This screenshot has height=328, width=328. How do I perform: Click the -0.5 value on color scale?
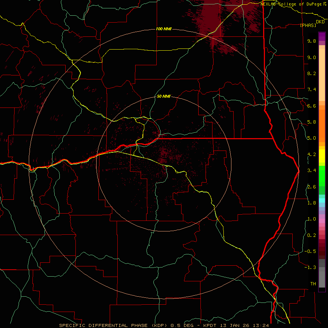[310, 251]
